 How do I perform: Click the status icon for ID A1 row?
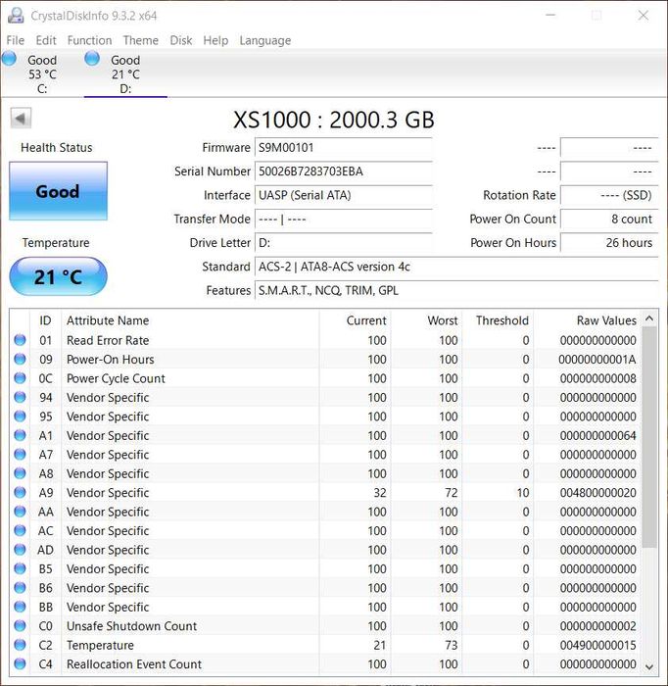(21, 435)
